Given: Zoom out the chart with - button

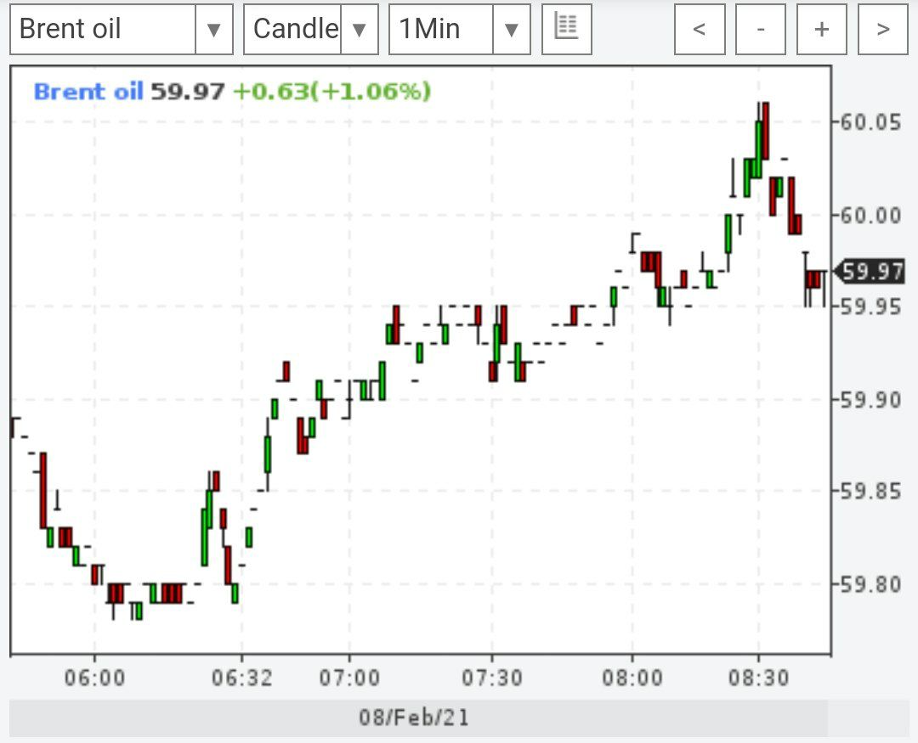Looking at the screenshot, I should coord(761,29).
